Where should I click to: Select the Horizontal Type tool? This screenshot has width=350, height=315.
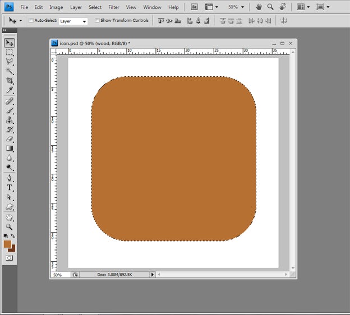(10, 187)
